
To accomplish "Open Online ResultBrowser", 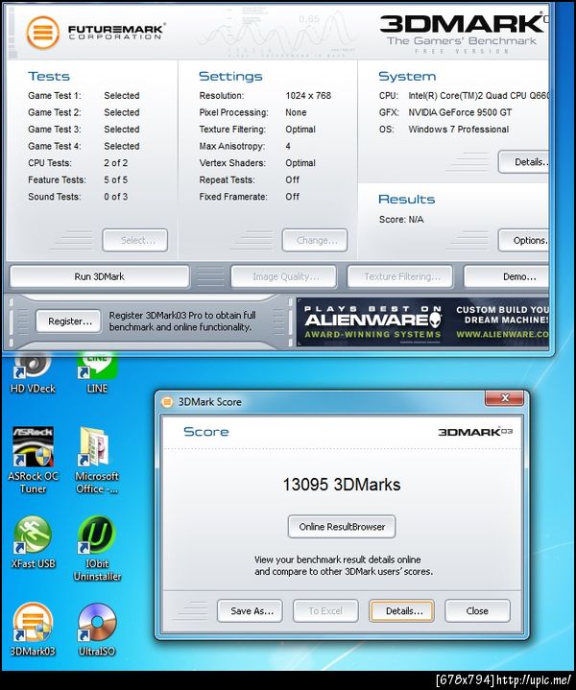I will 342,527.
